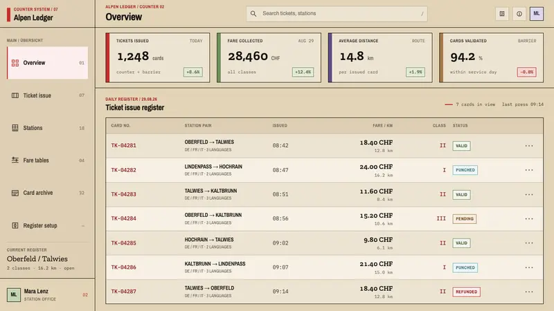This screenshot has width=554, height=311.
Task: Click the CLASS column header
Action: point(439,126)
